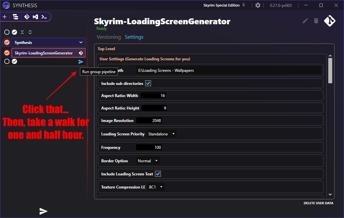This screenshot has height=218, width=344.
Task: Run all with the white arrow at bottom
Action: tap(44, 211)
